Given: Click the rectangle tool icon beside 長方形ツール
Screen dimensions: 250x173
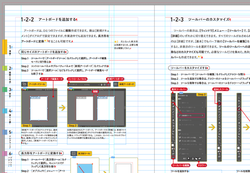Looking at the screenshot, I should [x=74, y=153].
